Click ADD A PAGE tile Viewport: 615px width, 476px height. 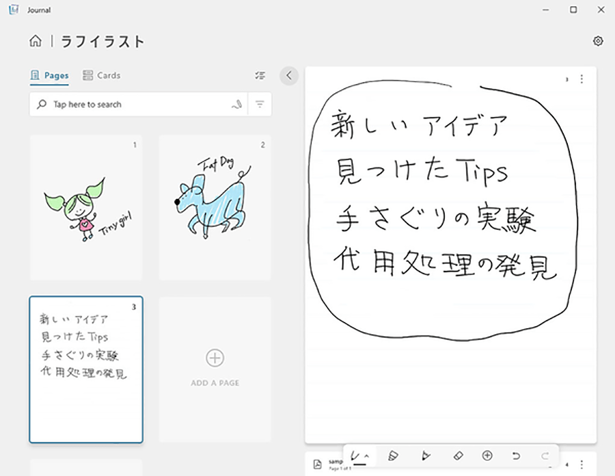click(215, 369)
